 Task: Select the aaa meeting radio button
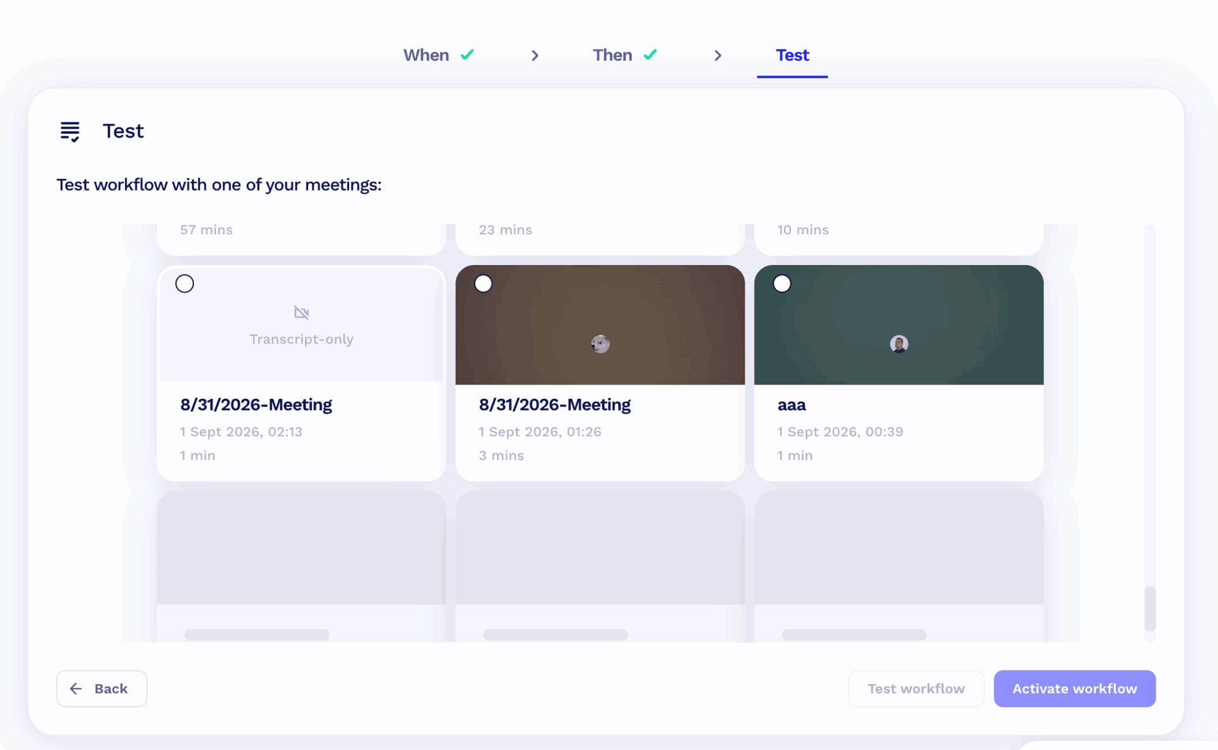[782, 283]
